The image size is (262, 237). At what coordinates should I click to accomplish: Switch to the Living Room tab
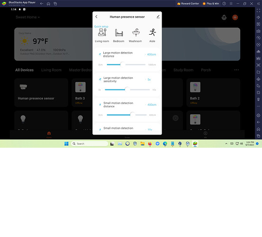tap(51, 70)
